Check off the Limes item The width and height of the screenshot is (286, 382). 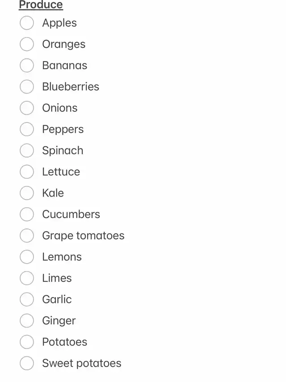point(27,278)
